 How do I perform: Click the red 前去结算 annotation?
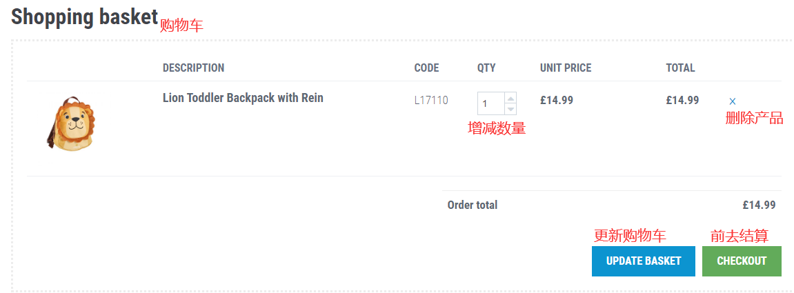pos(740,236)
